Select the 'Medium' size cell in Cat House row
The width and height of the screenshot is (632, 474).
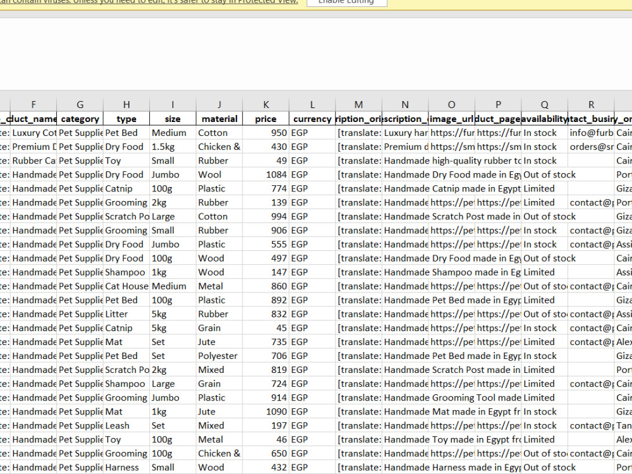coord(173,286)
